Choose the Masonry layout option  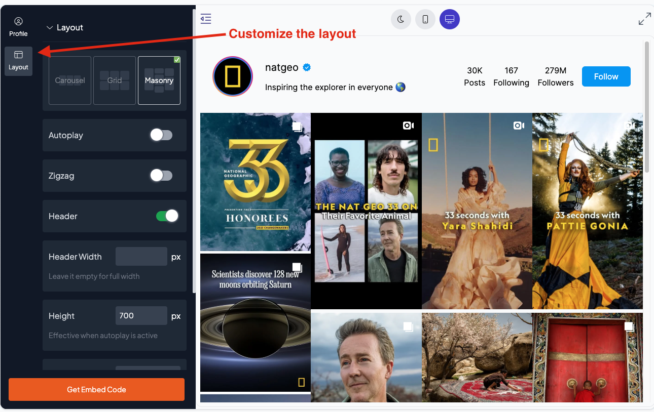(159, 80)
